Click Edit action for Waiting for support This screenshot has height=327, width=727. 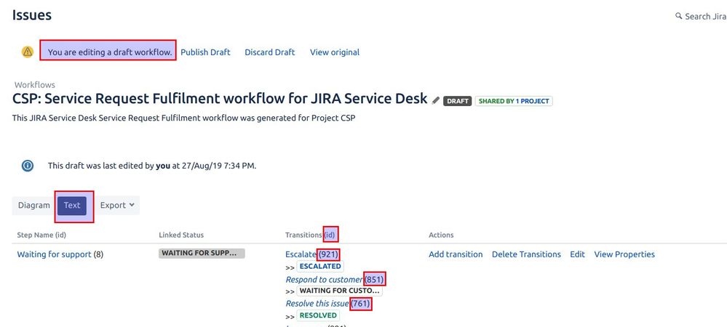tap(577, 254)
